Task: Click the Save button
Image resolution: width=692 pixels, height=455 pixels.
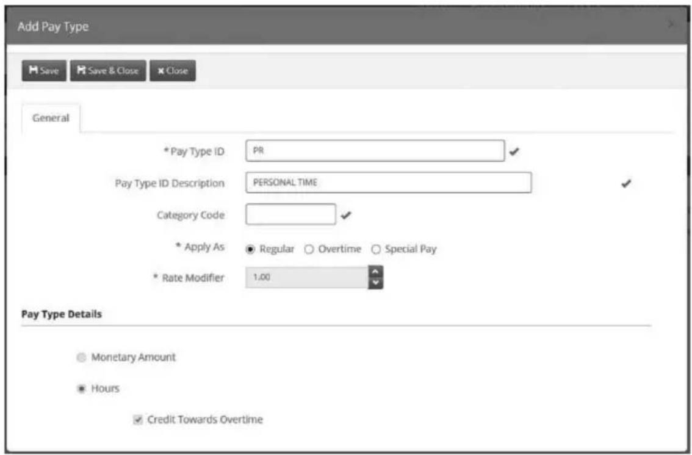Action: [44, 71]
